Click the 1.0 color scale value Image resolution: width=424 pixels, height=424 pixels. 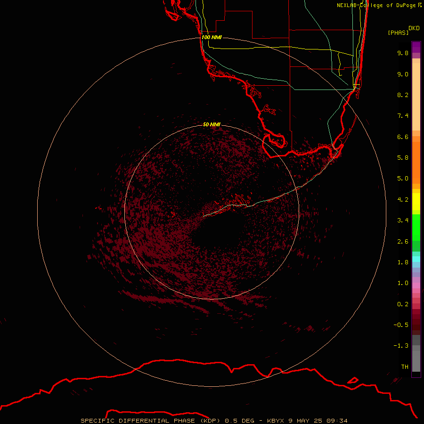point(403,283)
